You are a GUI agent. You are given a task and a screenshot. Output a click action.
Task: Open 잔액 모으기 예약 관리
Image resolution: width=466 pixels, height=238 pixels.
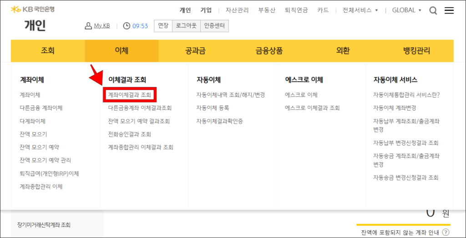[x=45, y=160]
